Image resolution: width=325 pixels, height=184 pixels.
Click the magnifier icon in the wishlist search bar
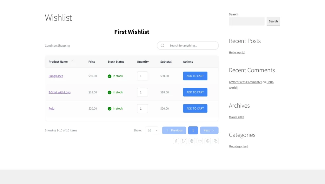tap(162, 45)
